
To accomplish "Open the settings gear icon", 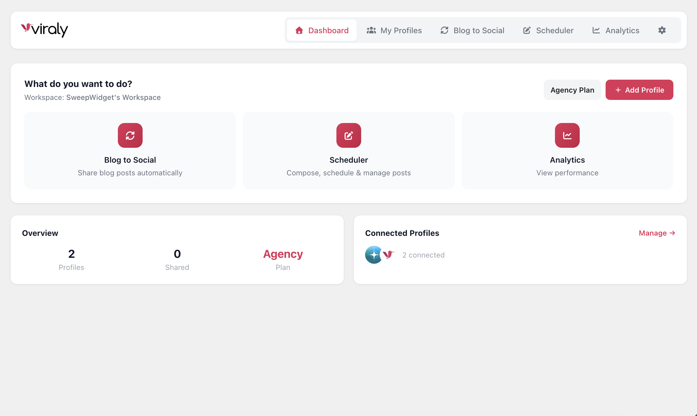I will tap(662, 30).
